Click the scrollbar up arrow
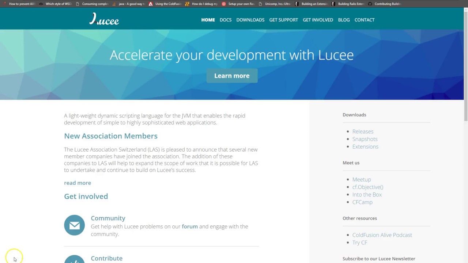Screen dimensions: 468x263 click(466, 9)
